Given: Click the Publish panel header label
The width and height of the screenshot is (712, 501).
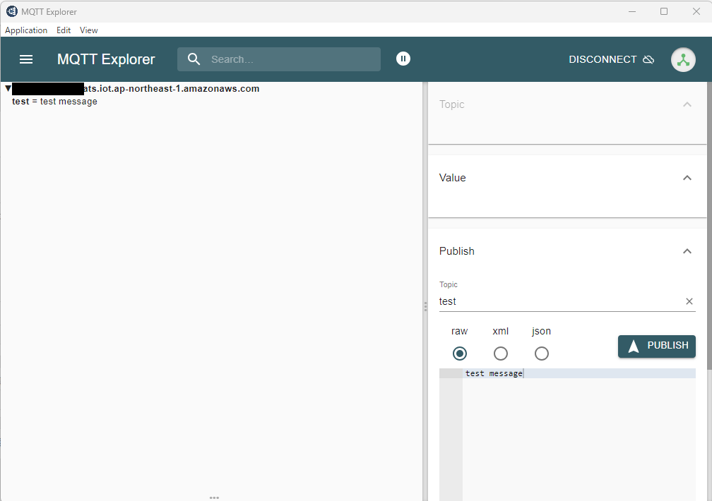Looking at the screenshot, I should tap(456, 251).
